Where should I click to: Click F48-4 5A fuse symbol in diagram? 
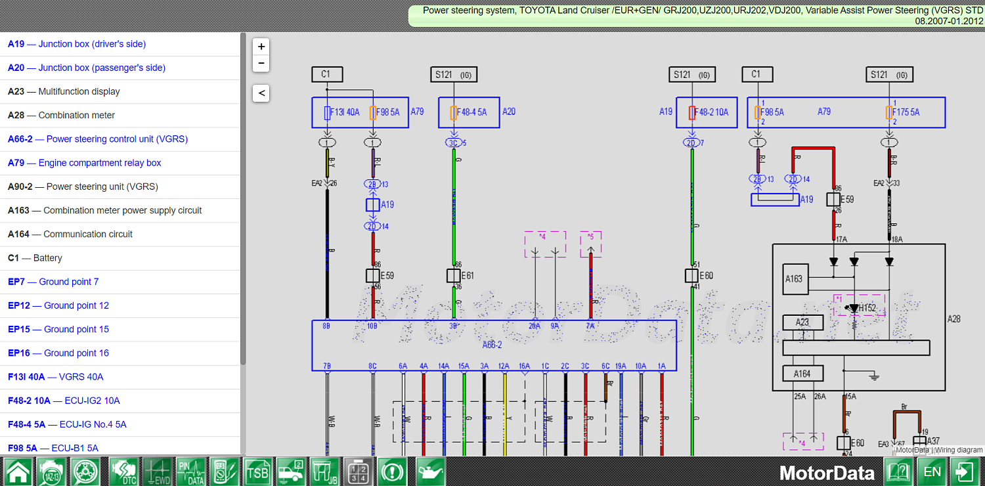pyautogui.click(x=453, y=113)
